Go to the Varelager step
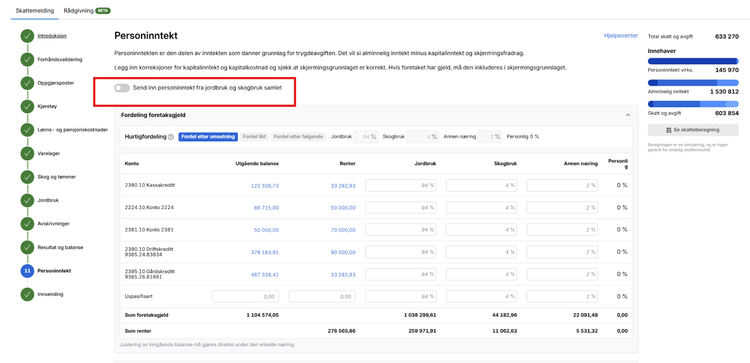 [49, 153]
